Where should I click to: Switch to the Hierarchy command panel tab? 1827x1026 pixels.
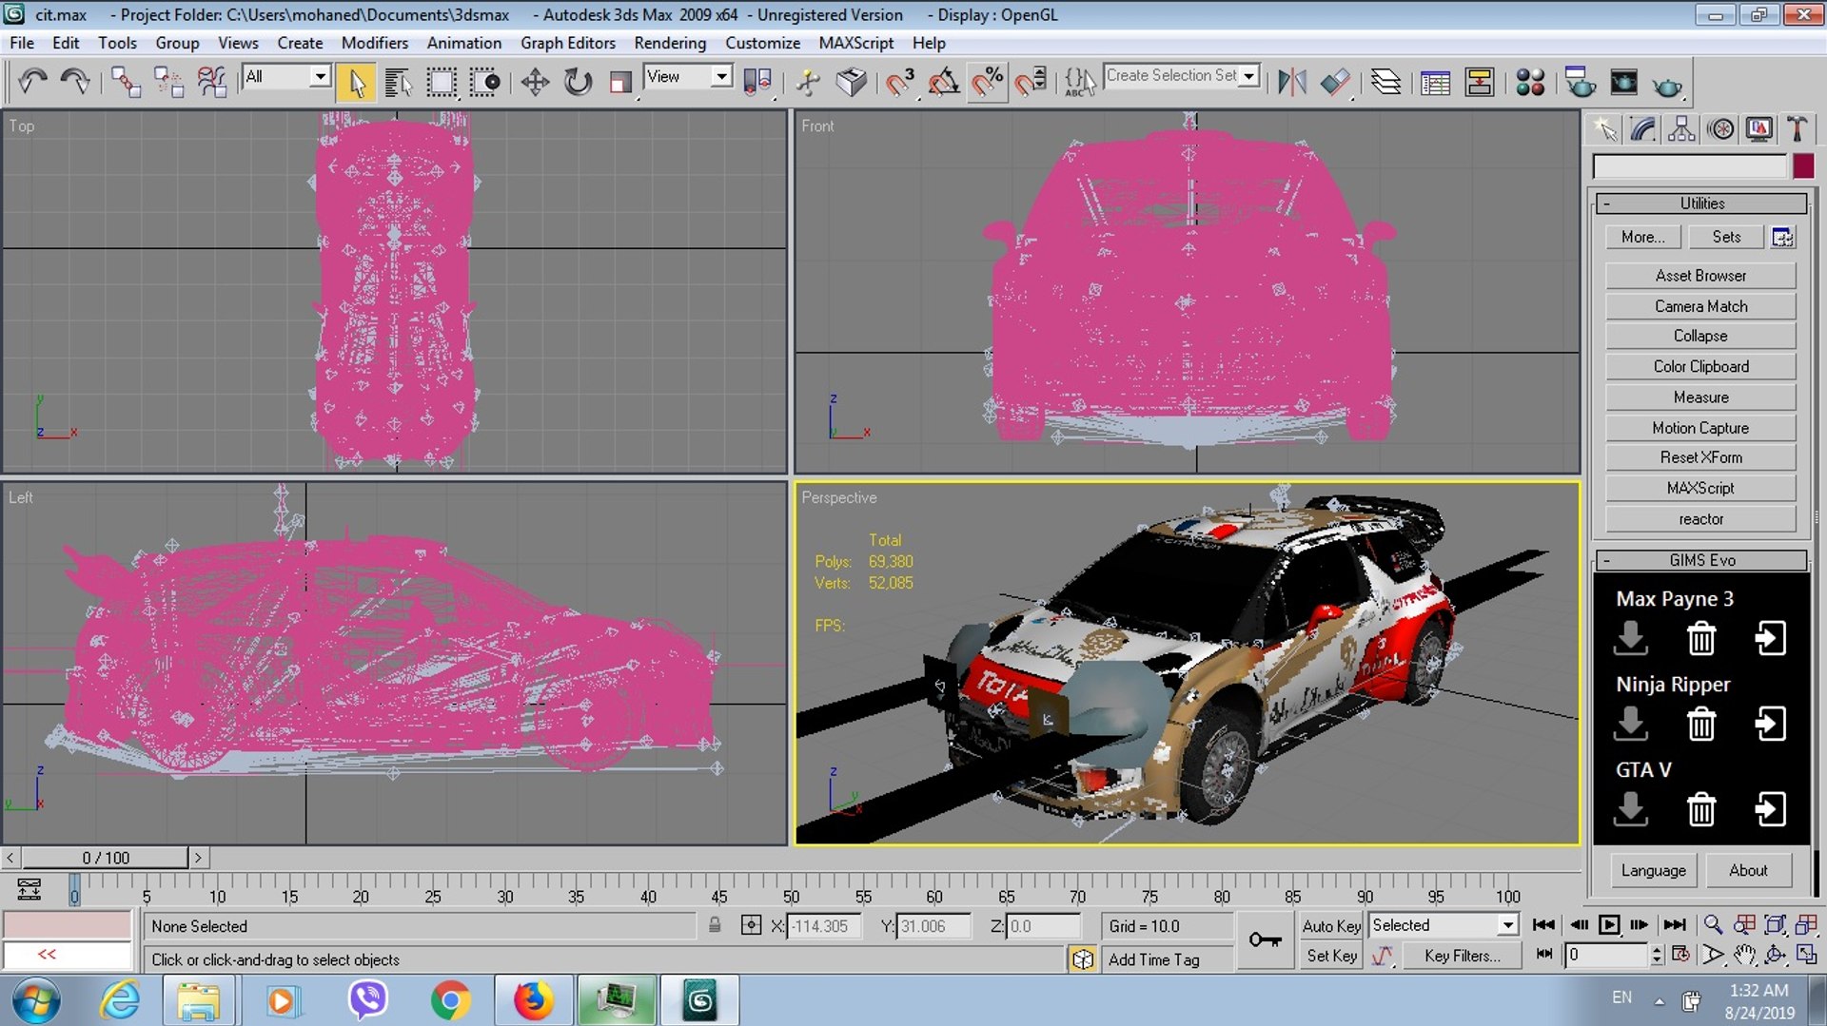coord(1681,129)
